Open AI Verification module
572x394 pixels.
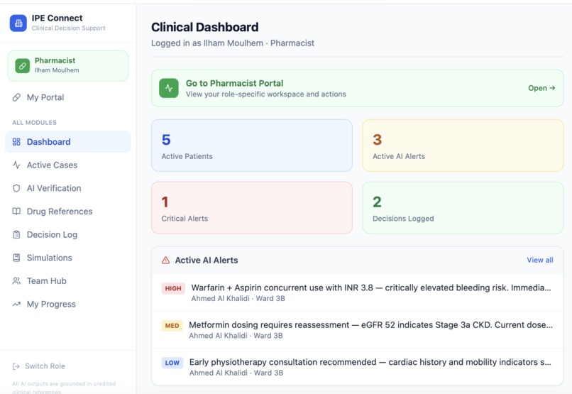click(68, 188)
